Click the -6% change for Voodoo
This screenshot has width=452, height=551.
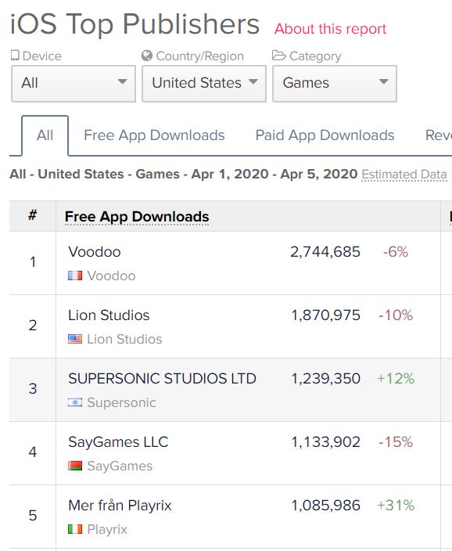[x=396, y=252]
